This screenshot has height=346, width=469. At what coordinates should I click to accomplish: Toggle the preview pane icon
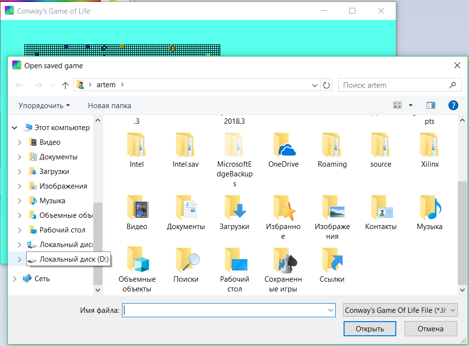[x=431, y=105]
